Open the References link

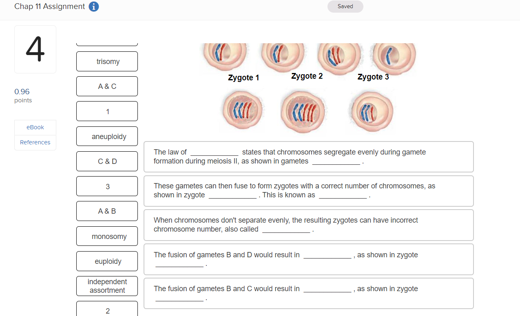(35, 142)
